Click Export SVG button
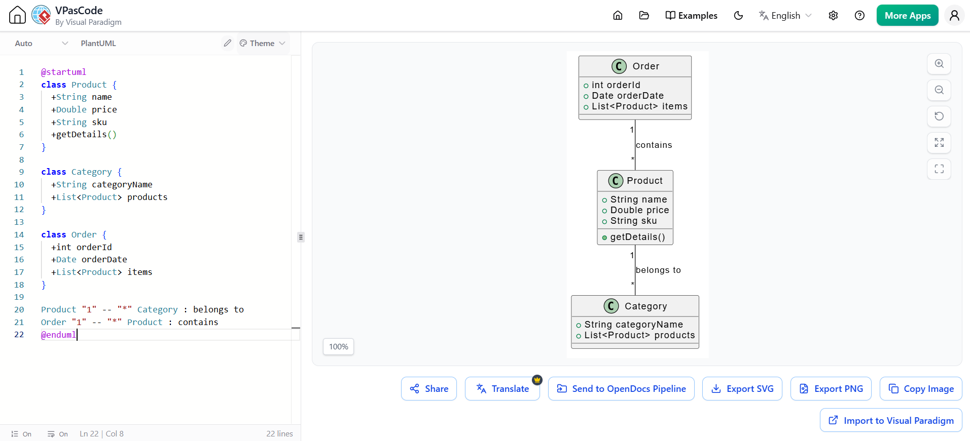 (742, 389)
